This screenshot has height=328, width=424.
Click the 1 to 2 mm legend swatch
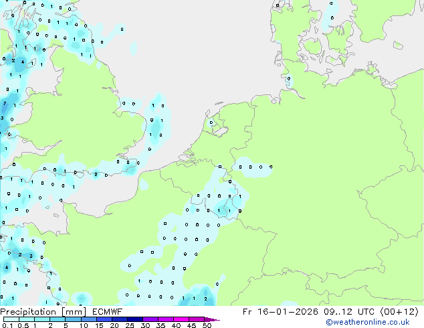(42, 319)
